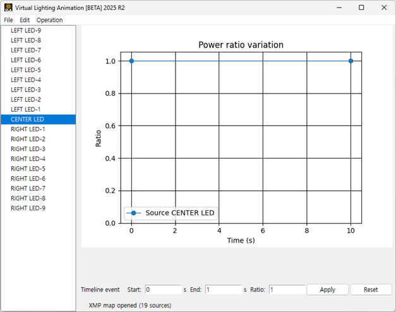396x312 pixels.
Task: Select the highlighted CENTER LED row
Action: [39, 119]
